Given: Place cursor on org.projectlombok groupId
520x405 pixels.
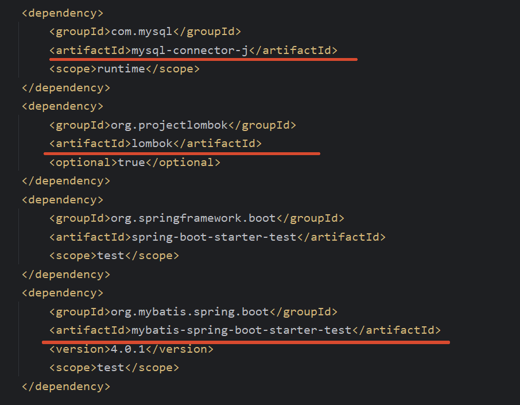Looking at the screenshot, I should tap(169, 125).
